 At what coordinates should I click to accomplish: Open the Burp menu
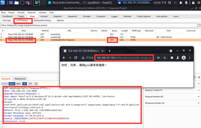point(3,12)
